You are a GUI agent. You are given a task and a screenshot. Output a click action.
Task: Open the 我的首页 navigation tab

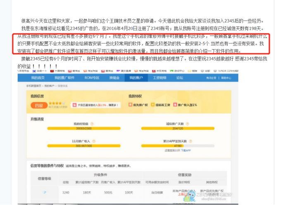coord(38,78)
